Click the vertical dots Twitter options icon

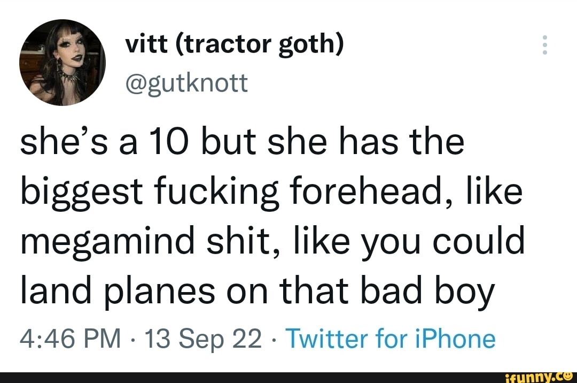click(x=545, y=45)
